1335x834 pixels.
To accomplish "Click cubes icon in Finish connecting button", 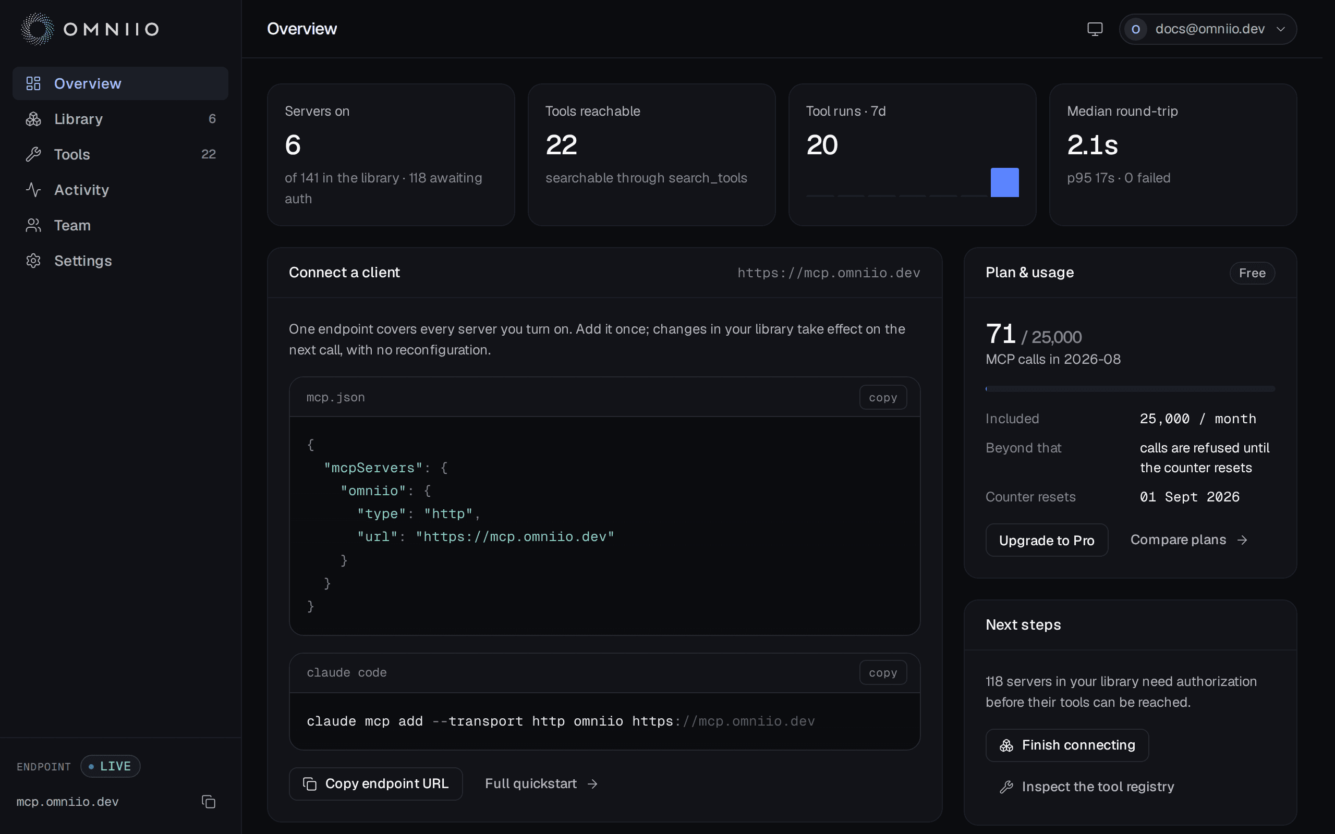I will [1006, 745].
